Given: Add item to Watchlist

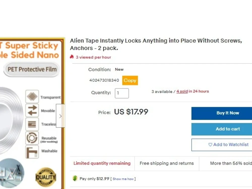Looking at the screenshot, I should [222, 145].
